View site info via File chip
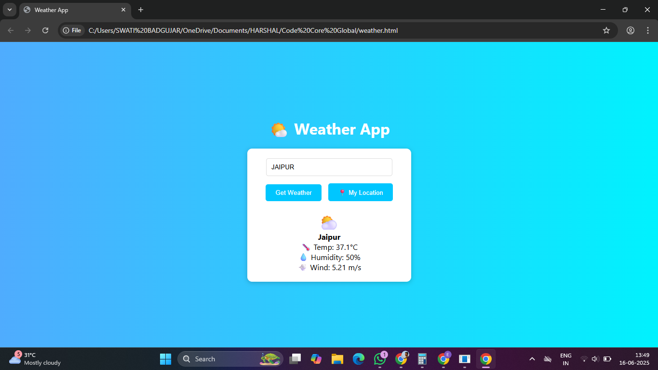The height and width of the screenshot is (370, 658). click(72, 30)
